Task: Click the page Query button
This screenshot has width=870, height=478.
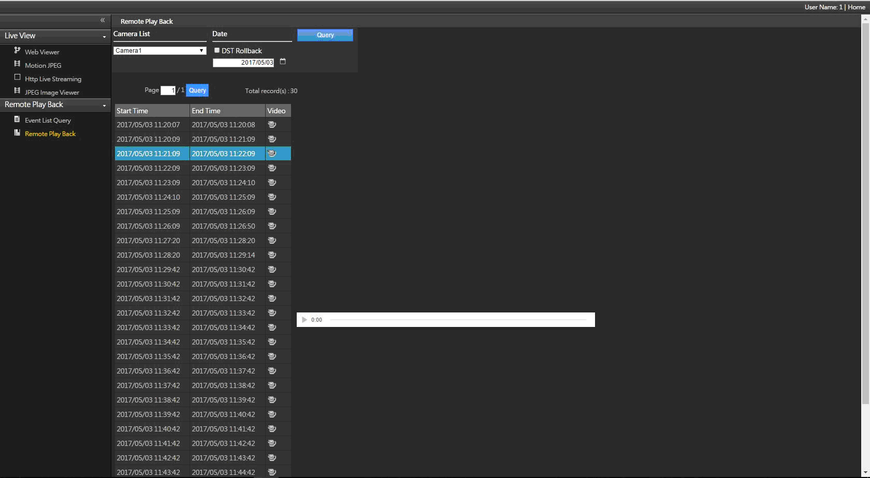Action: pos(197,90)
